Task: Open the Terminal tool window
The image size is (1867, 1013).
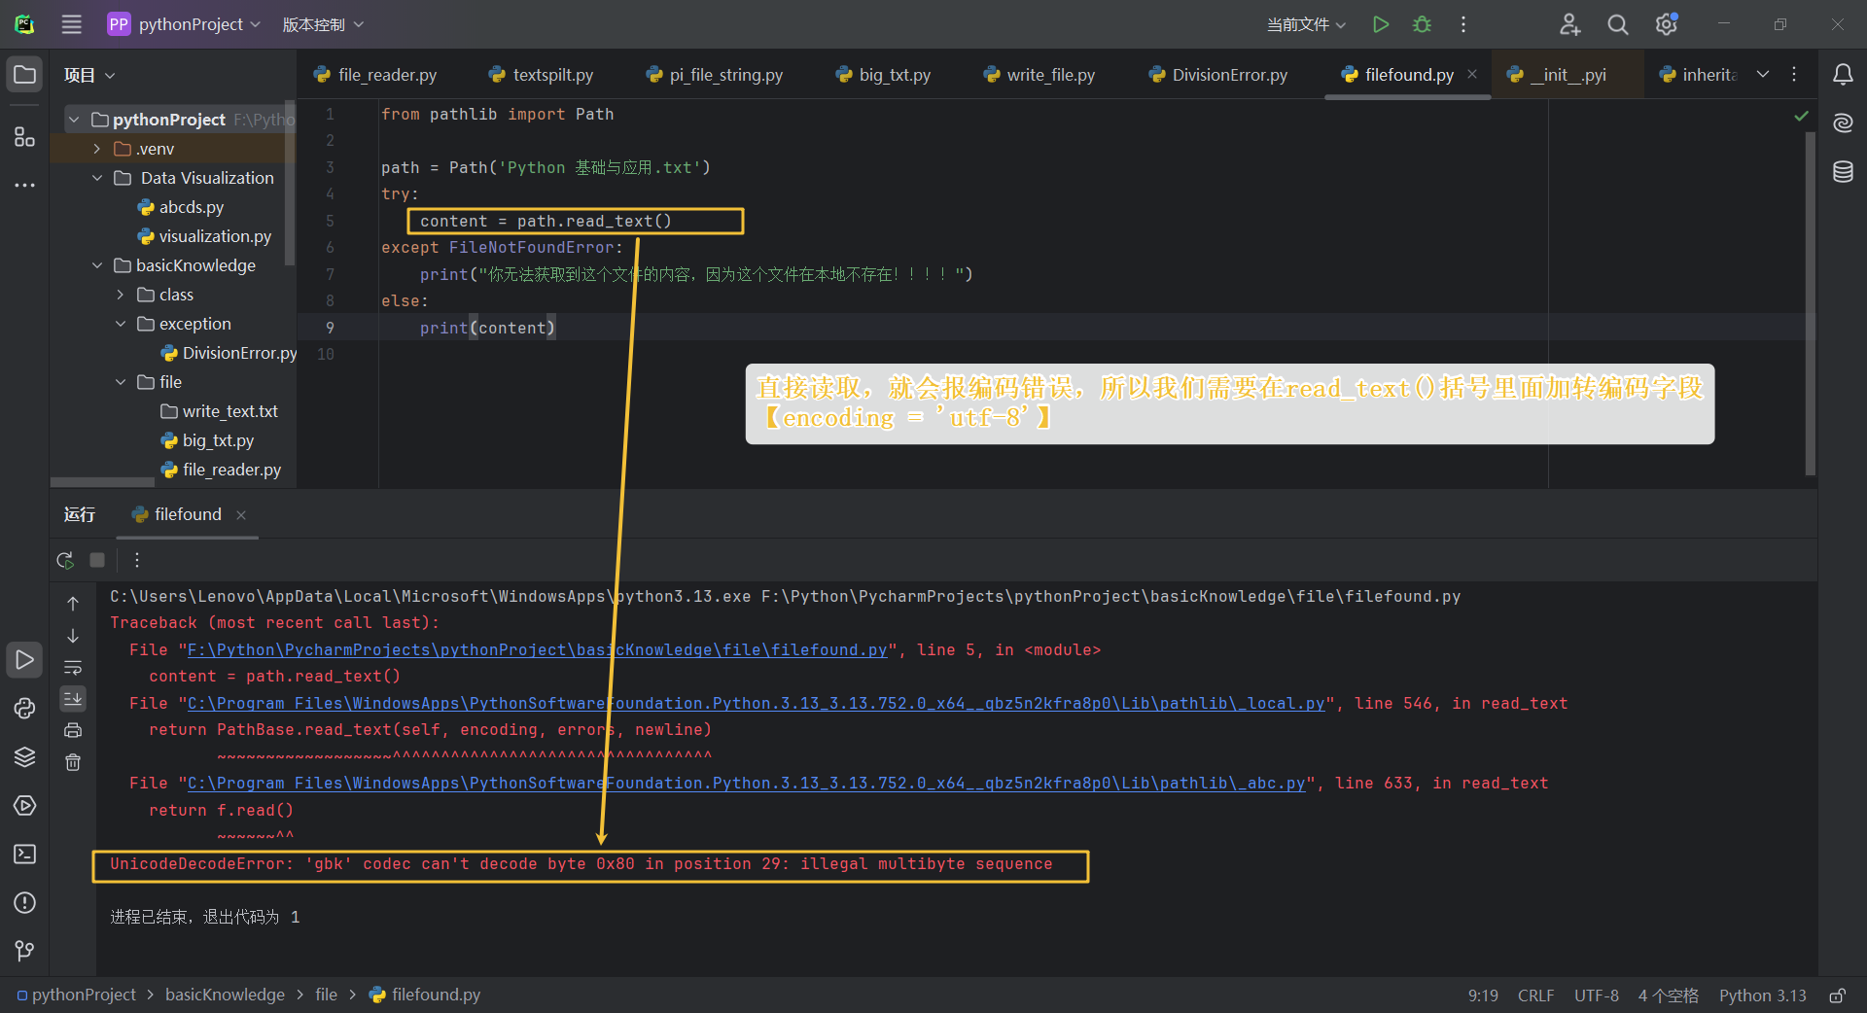Action: (24, 854)
